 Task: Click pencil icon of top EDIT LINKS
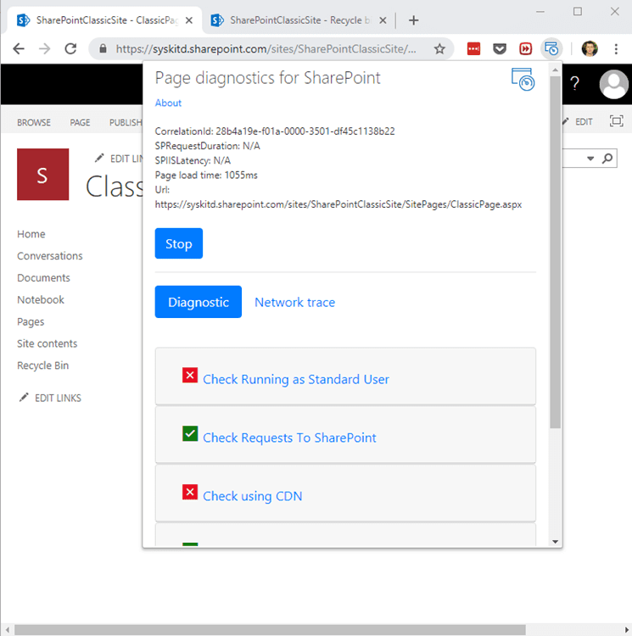pyautogui.click(x=99, y=158)
